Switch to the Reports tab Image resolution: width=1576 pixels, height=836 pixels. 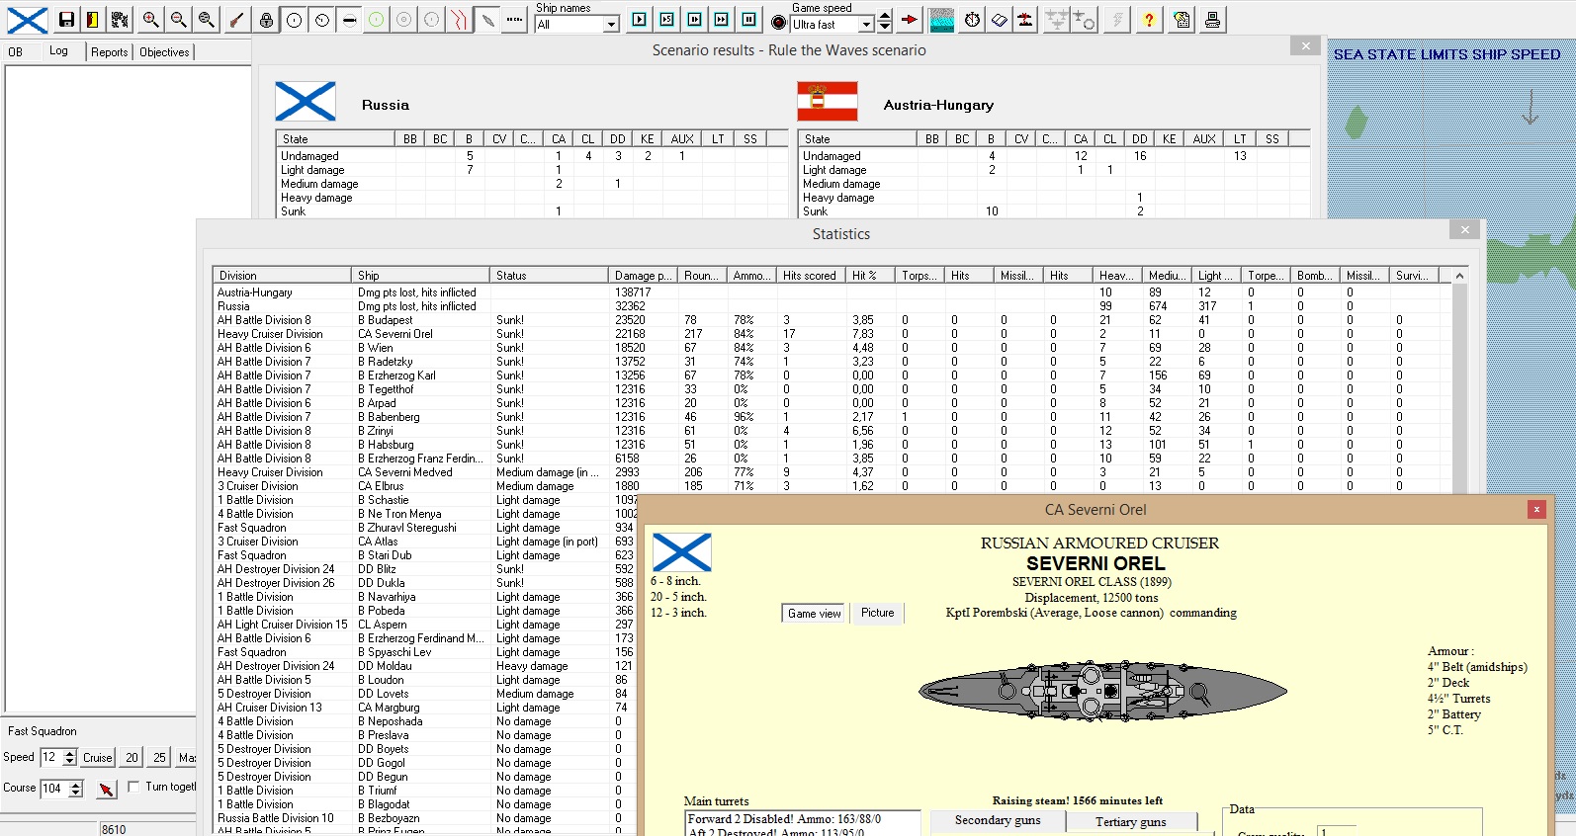[109, 52]
